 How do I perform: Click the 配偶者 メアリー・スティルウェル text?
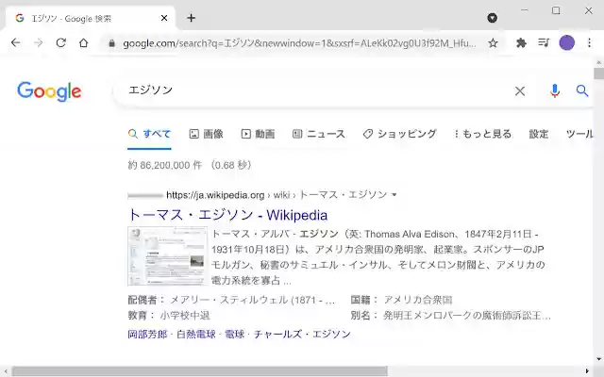click(x=231, y=300)
